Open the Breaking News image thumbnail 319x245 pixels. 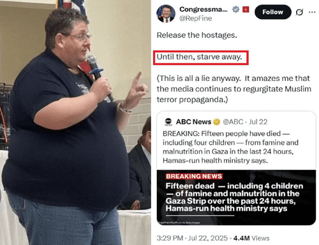[236, 197]
